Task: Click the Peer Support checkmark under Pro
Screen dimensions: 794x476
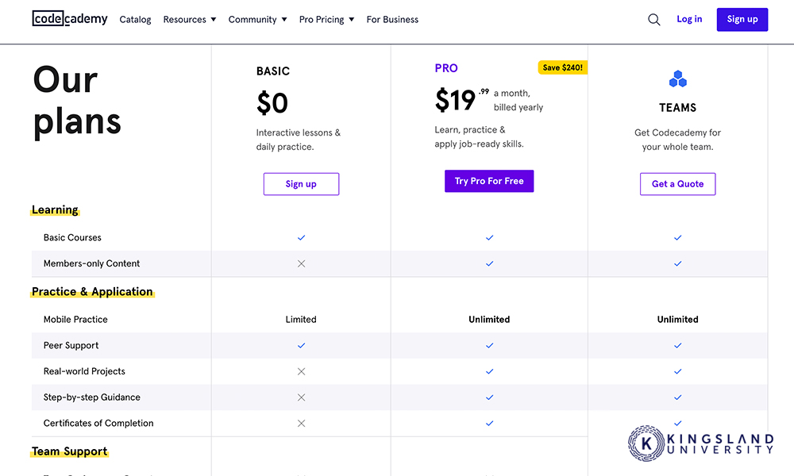Action: pyautogui.click(x=489, y=345)
